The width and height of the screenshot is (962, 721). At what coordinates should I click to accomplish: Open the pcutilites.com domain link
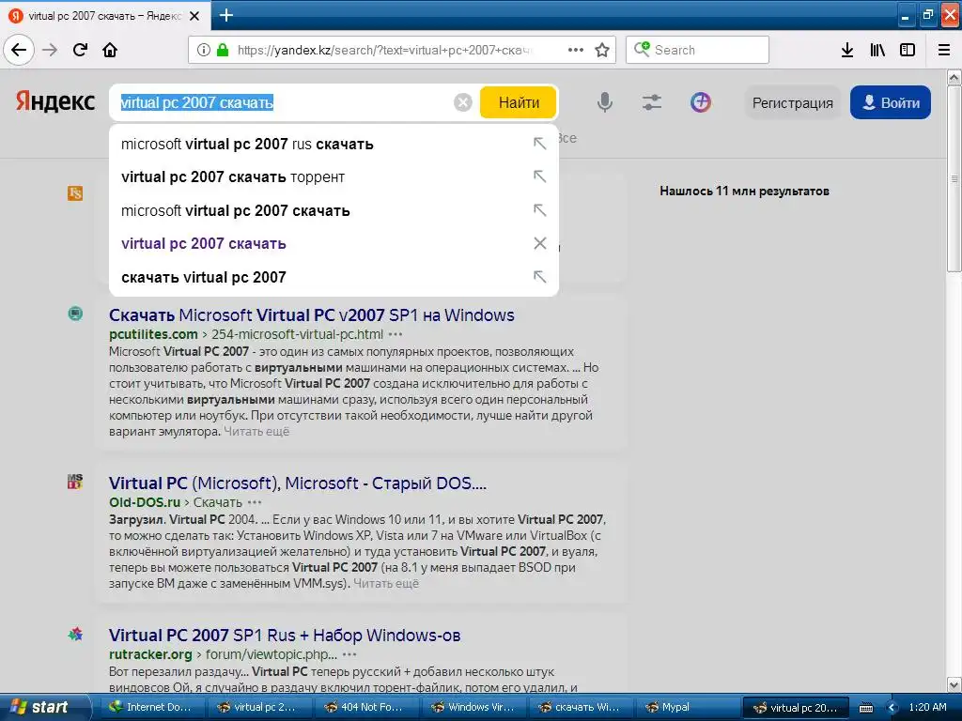pyautogui.click(x=153, y=334)
